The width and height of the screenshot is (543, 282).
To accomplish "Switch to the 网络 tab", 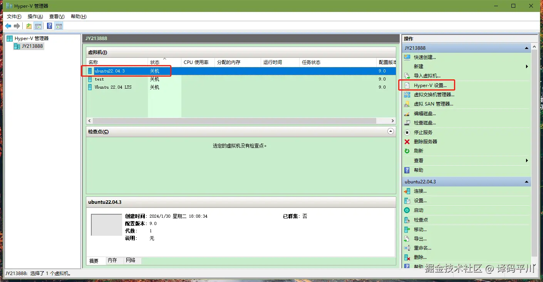I will (131, 260).
